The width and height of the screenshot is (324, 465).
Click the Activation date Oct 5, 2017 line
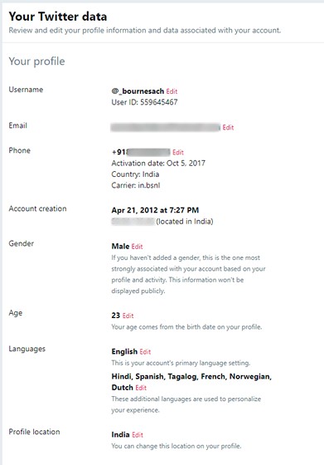[x=158, y=163]
